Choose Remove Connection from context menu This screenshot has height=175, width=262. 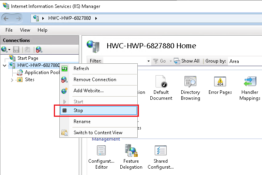(x=99, y=80)
